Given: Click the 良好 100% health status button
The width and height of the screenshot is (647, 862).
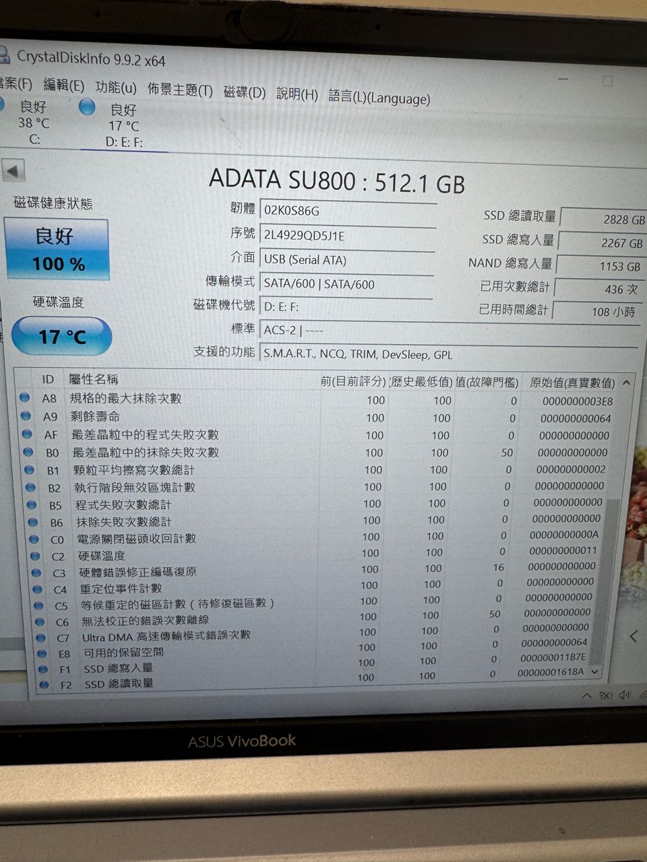Looking at the screenshot, I should pos(57,249).
